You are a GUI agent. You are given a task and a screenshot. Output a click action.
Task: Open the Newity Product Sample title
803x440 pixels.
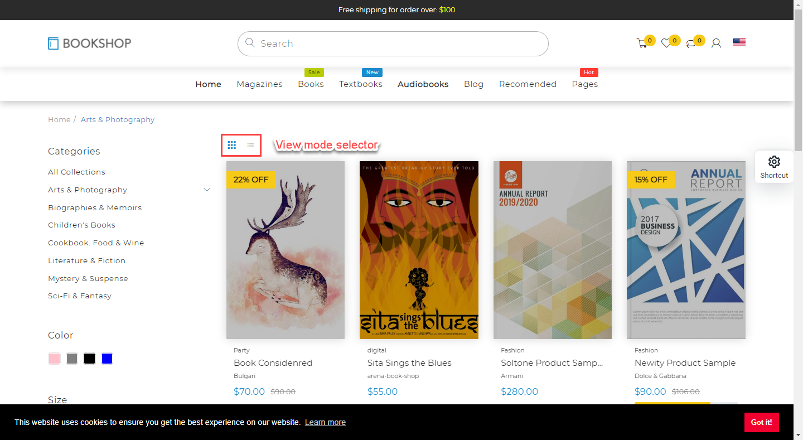pos(685,363)
